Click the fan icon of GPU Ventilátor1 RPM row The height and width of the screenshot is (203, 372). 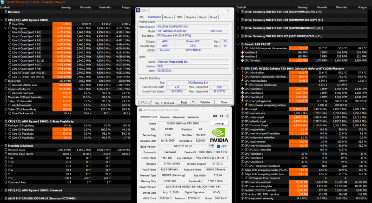(x=242, y=89)
